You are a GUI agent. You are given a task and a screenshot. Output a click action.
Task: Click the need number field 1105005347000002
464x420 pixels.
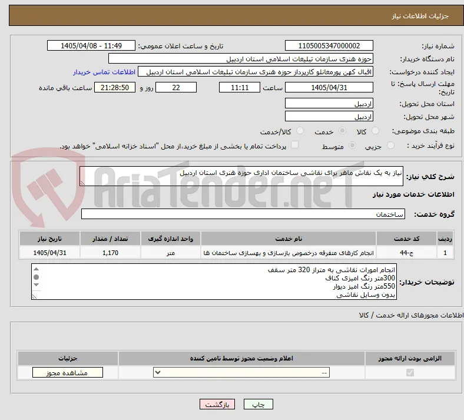point(329,45)
